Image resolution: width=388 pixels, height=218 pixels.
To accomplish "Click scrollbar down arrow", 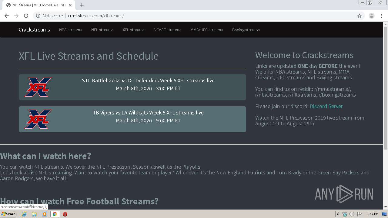I will point(386,207).
